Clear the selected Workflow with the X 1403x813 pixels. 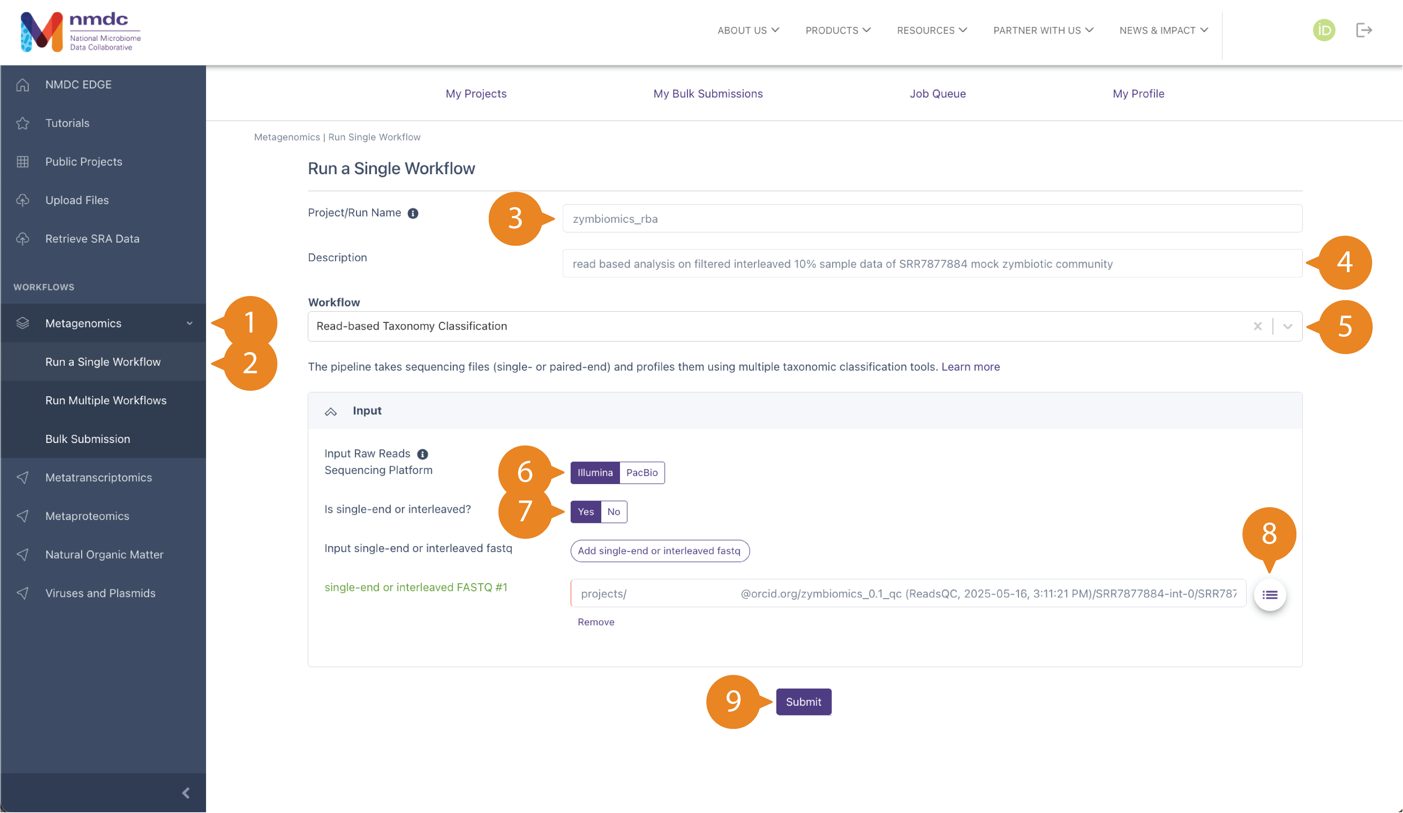[x=1257, y=326]
